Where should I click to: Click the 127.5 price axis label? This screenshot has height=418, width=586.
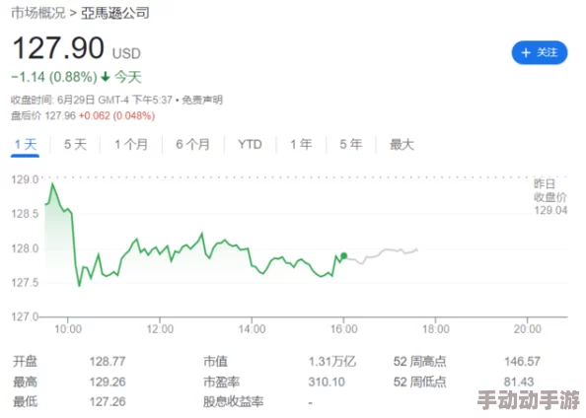pos(25,283)
